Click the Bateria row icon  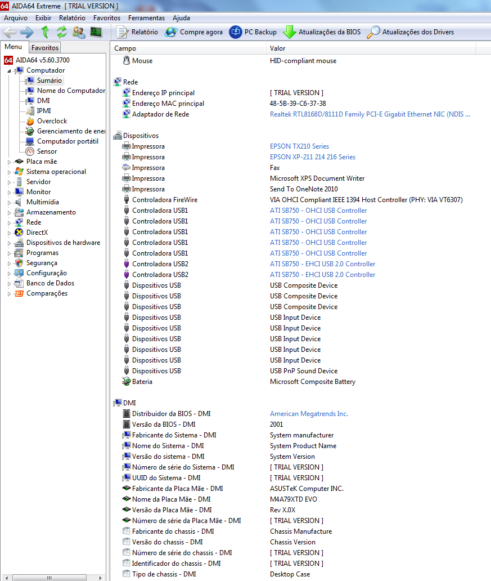(x=127, y=381)
